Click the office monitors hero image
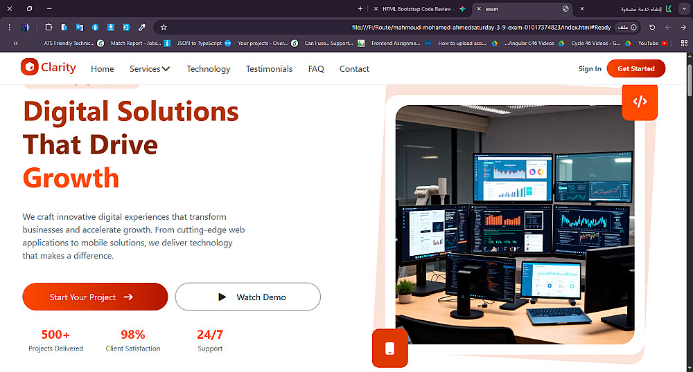 [x=515, y=224]
